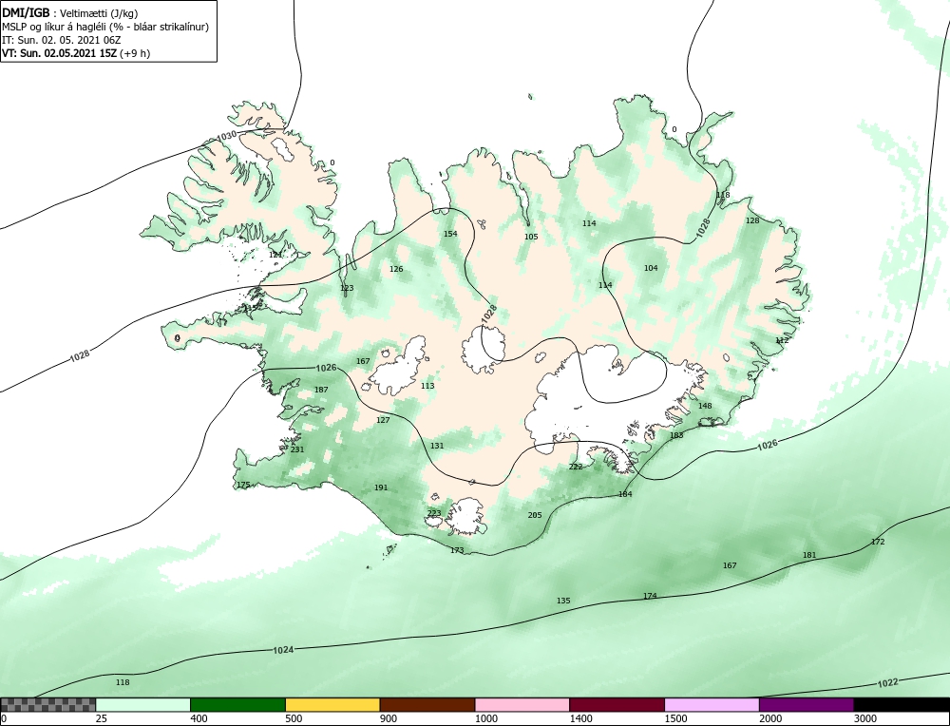The height and width of the screenshot is (726, 950).
Task: Click the CAPE value 131 on the map
Action: click(437, 446)
